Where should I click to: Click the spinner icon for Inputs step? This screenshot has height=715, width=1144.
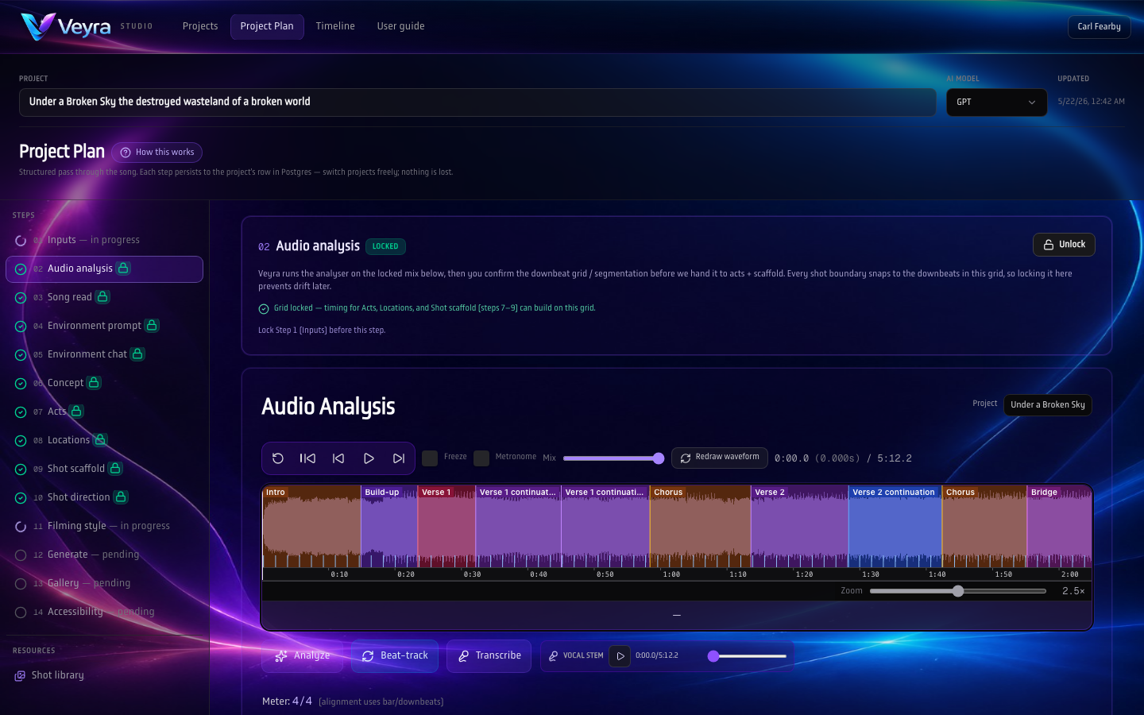[x=21, y=241]
